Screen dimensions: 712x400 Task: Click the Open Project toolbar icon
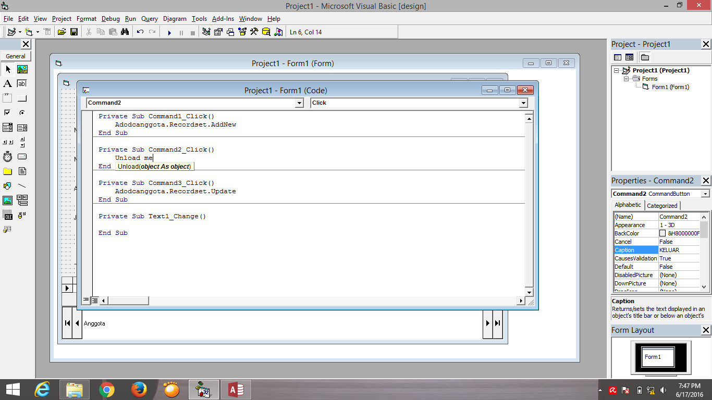point(62,32)
